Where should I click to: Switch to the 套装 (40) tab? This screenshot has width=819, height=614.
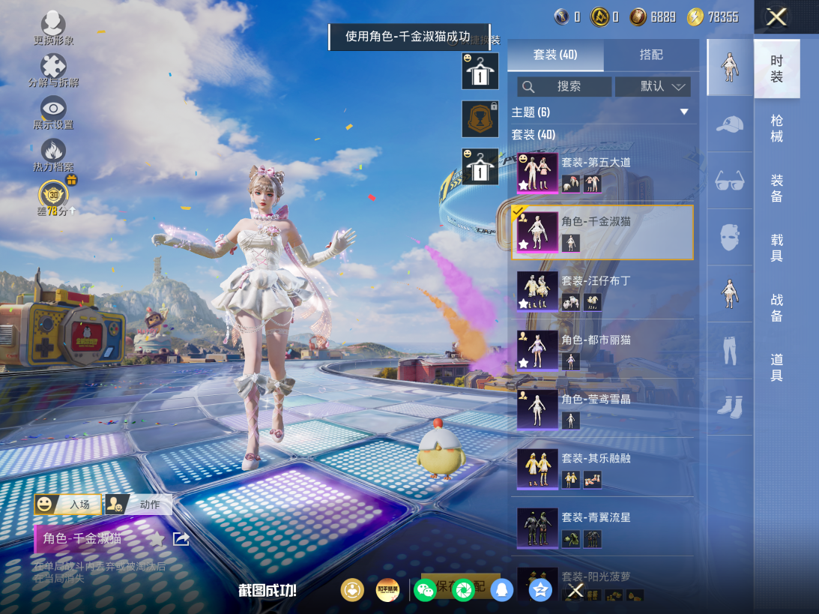click(555, 55)
